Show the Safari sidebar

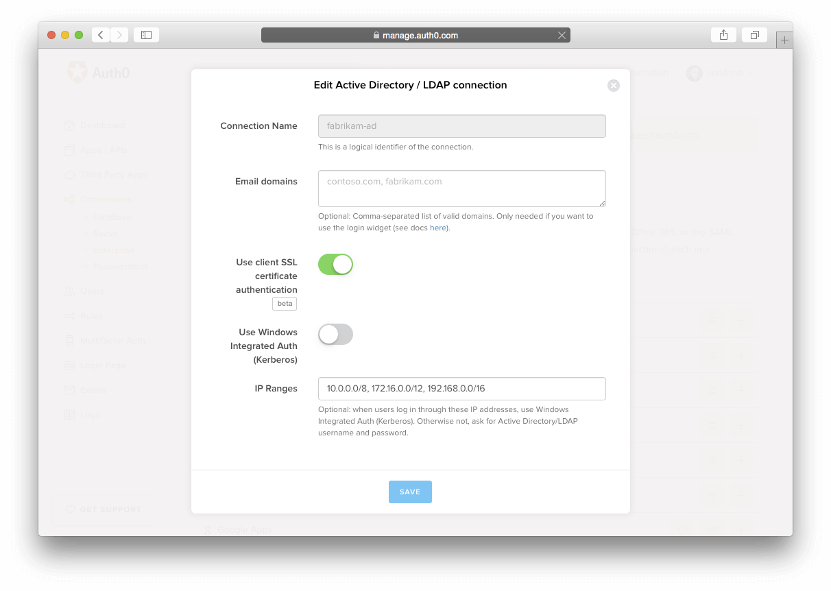click(x=146, y=35)
